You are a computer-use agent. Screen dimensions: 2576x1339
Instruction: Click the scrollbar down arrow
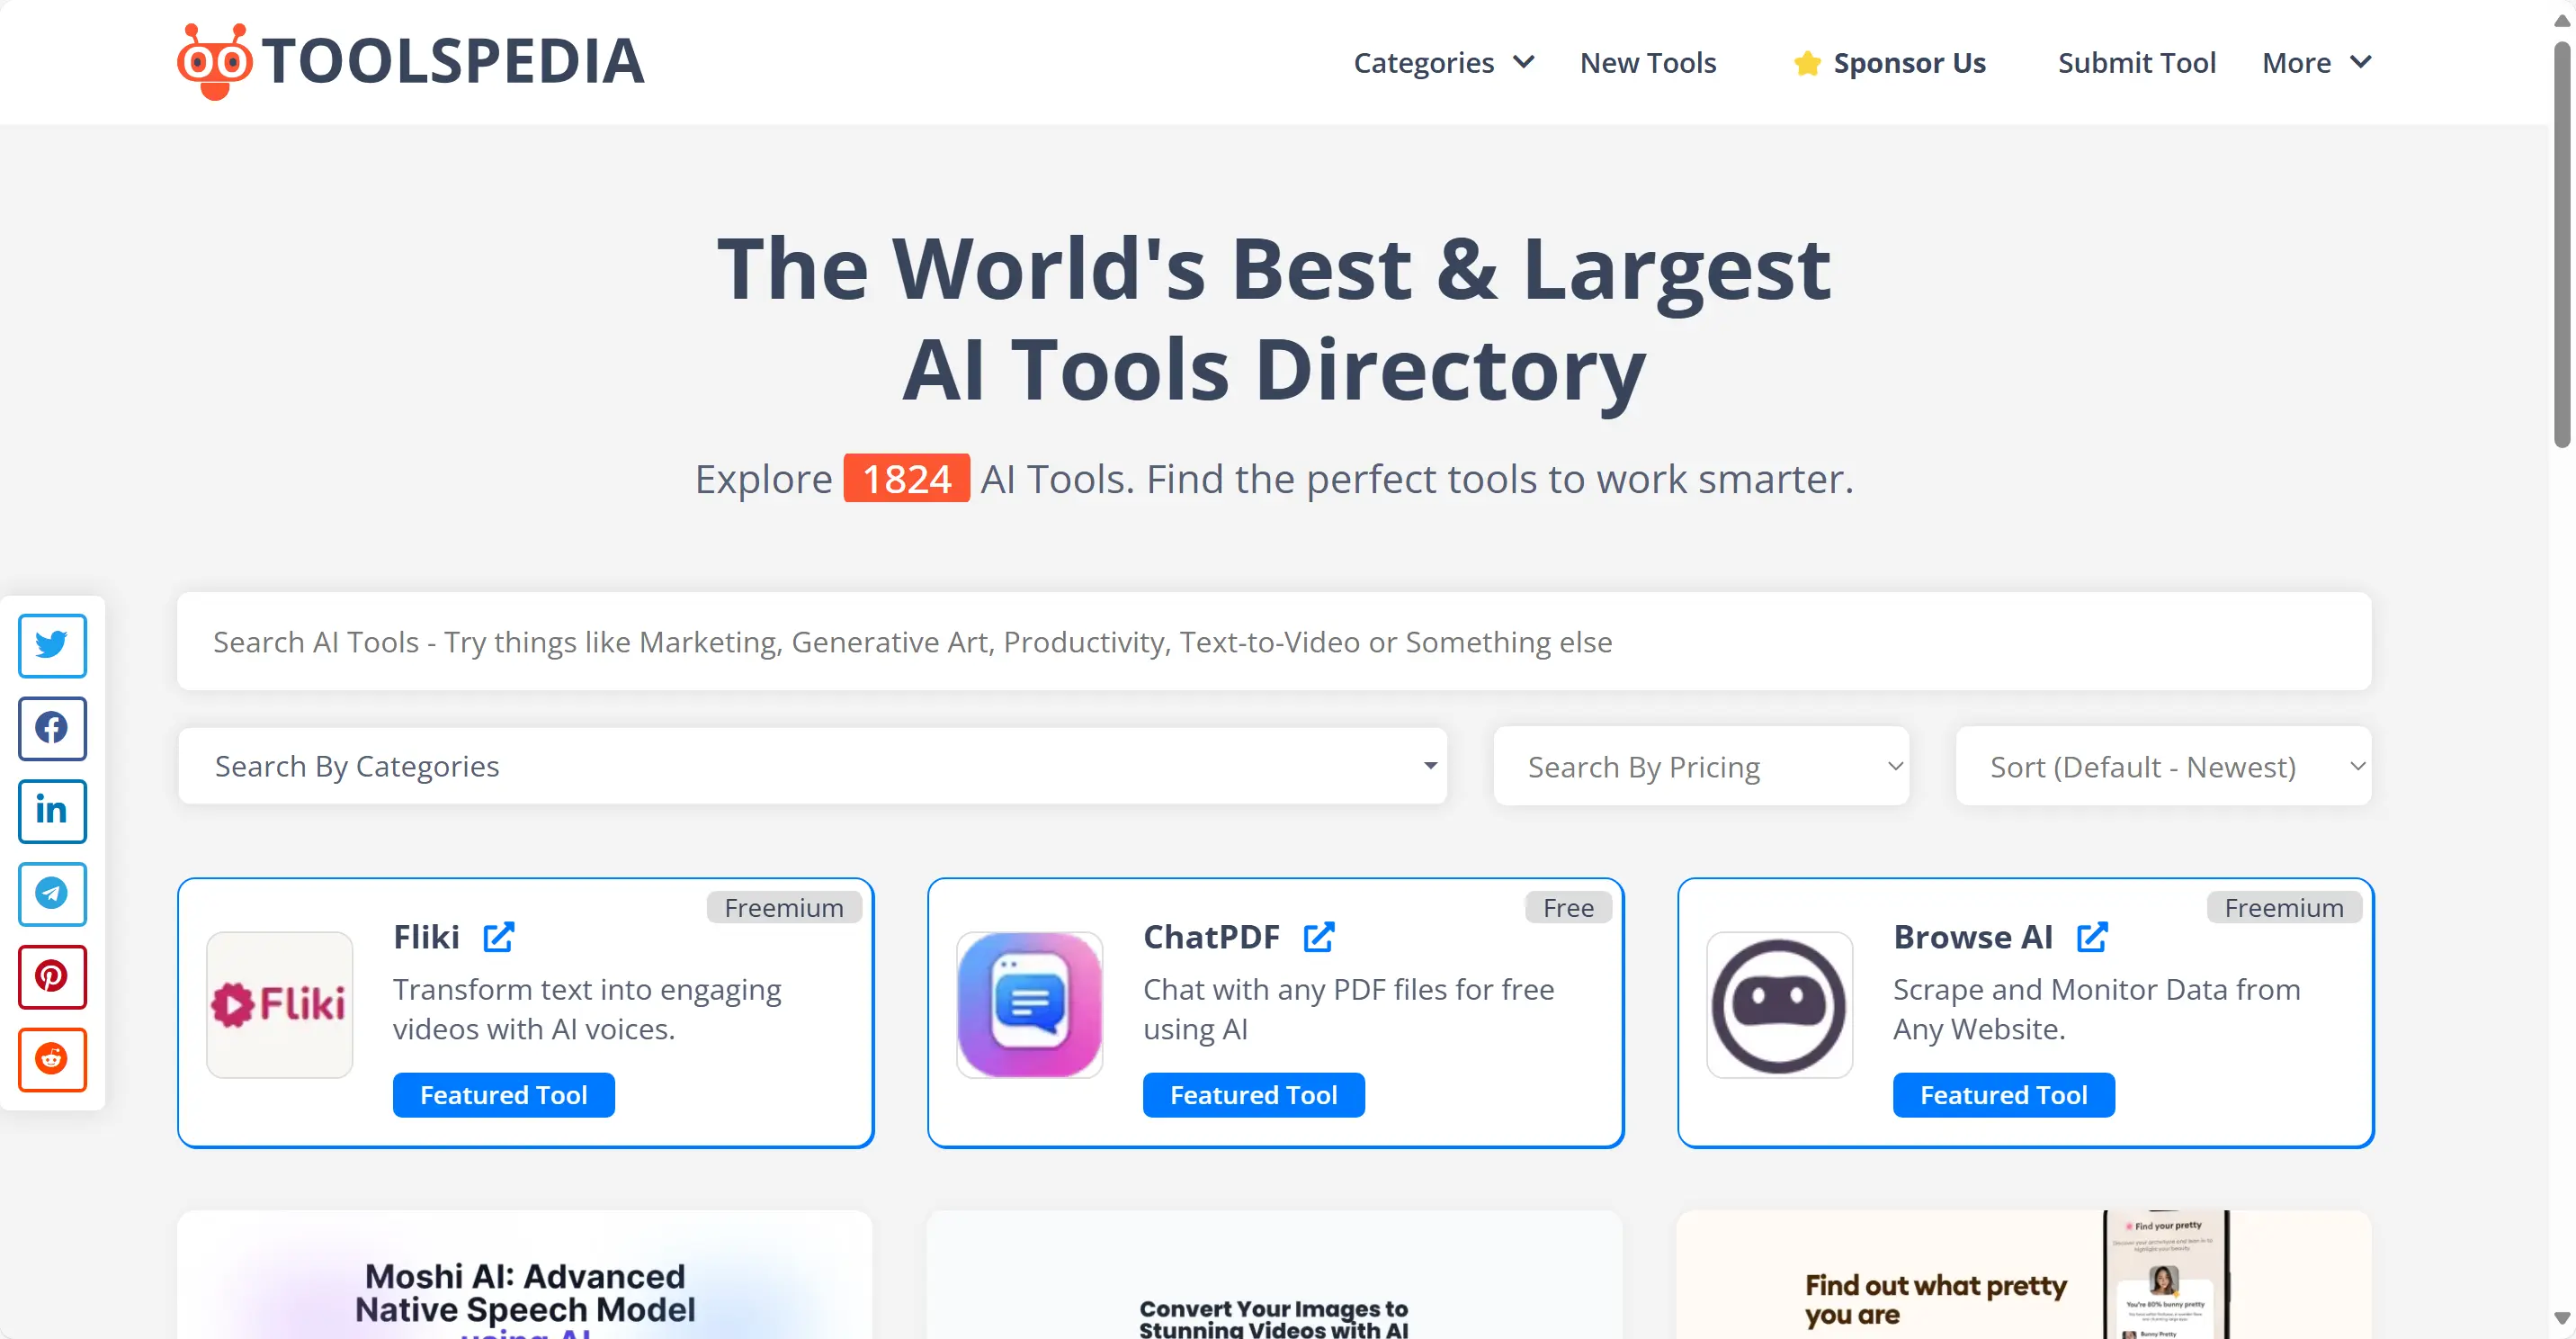tap(2561, 1318)
